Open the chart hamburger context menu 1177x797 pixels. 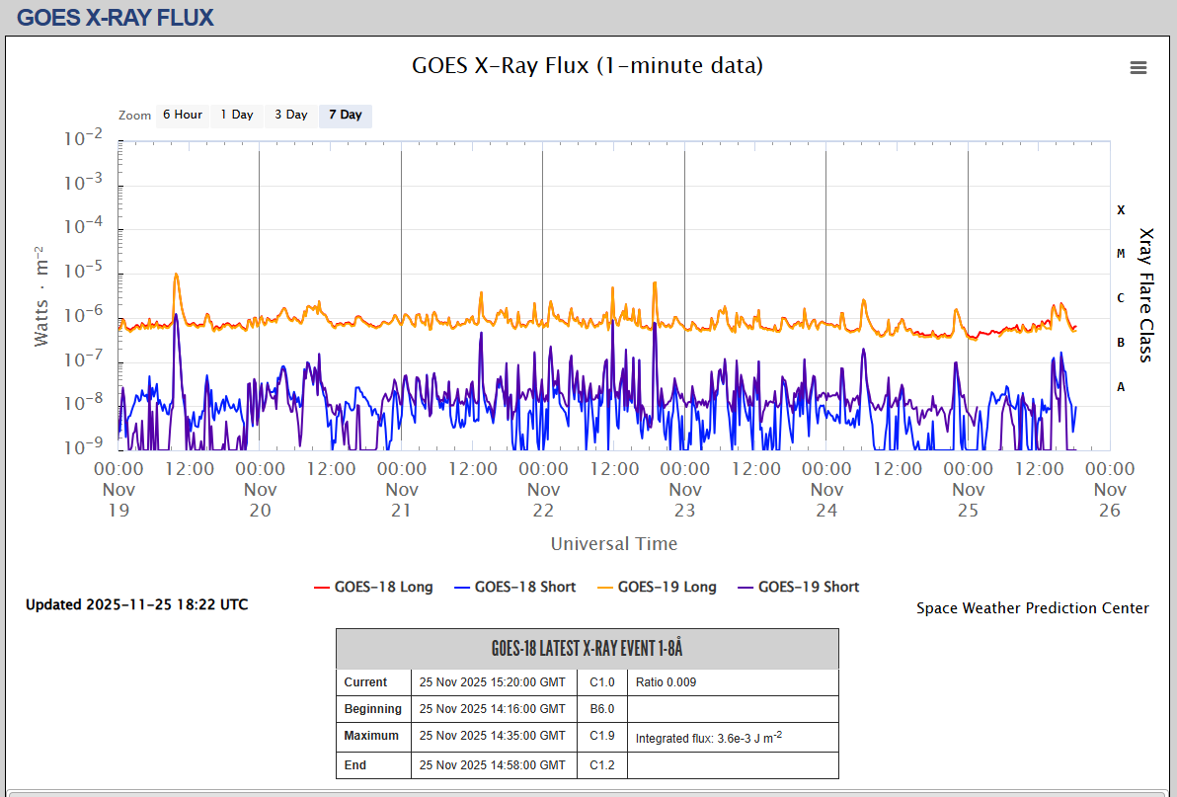tap(1138, 67)
